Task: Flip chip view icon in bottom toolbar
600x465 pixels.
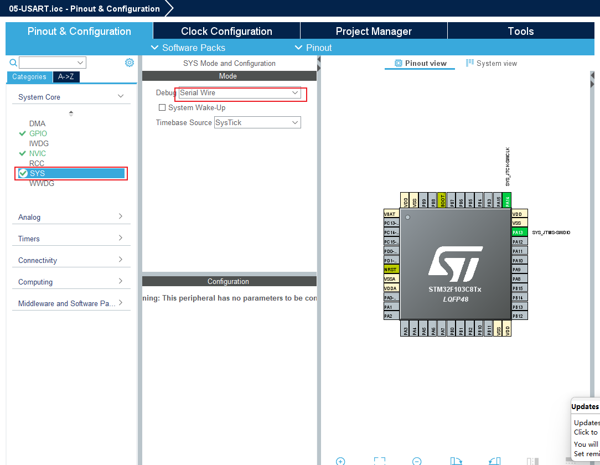Action: [x=532, y=461]
